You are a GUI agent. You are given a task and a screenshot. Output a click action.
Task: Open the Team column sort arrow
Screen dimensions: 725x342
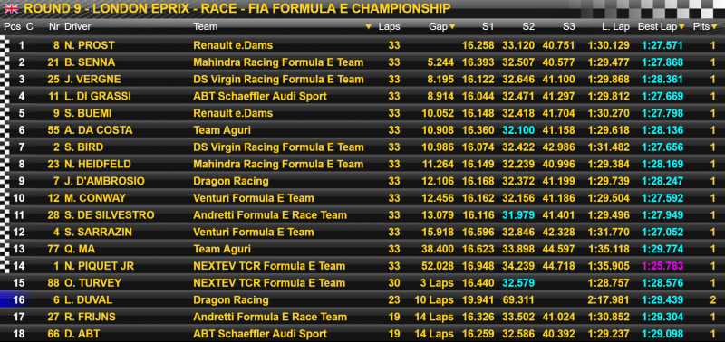pos(369,27)
